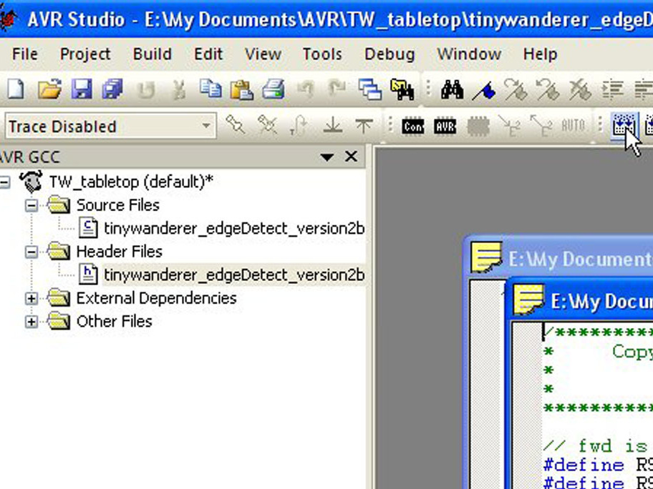Select the tinywanderer_edgeDetect_version2b header file
Viewport: 653px width, 489px height.
pyautogui.click(x=234, y=275)
